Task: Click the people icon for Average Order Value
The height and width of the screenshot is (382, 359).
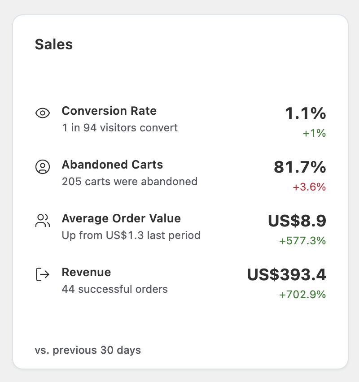Action: [x=42, y=221]
